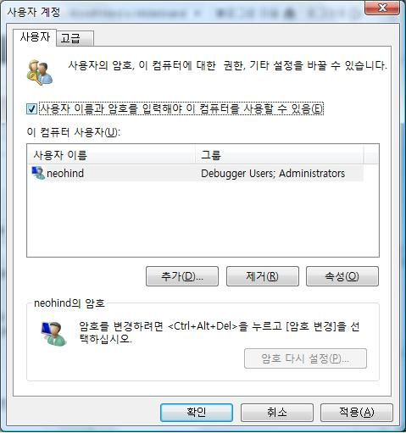
Task: Click the Debugger Users; Administrators group cell
Action: (273, 173)
